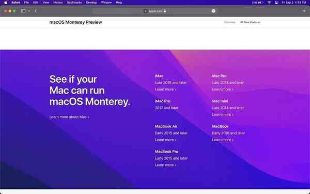Screen dimensions: 310x194
Task: Check the battery status icon
Action: click(260, 3)
